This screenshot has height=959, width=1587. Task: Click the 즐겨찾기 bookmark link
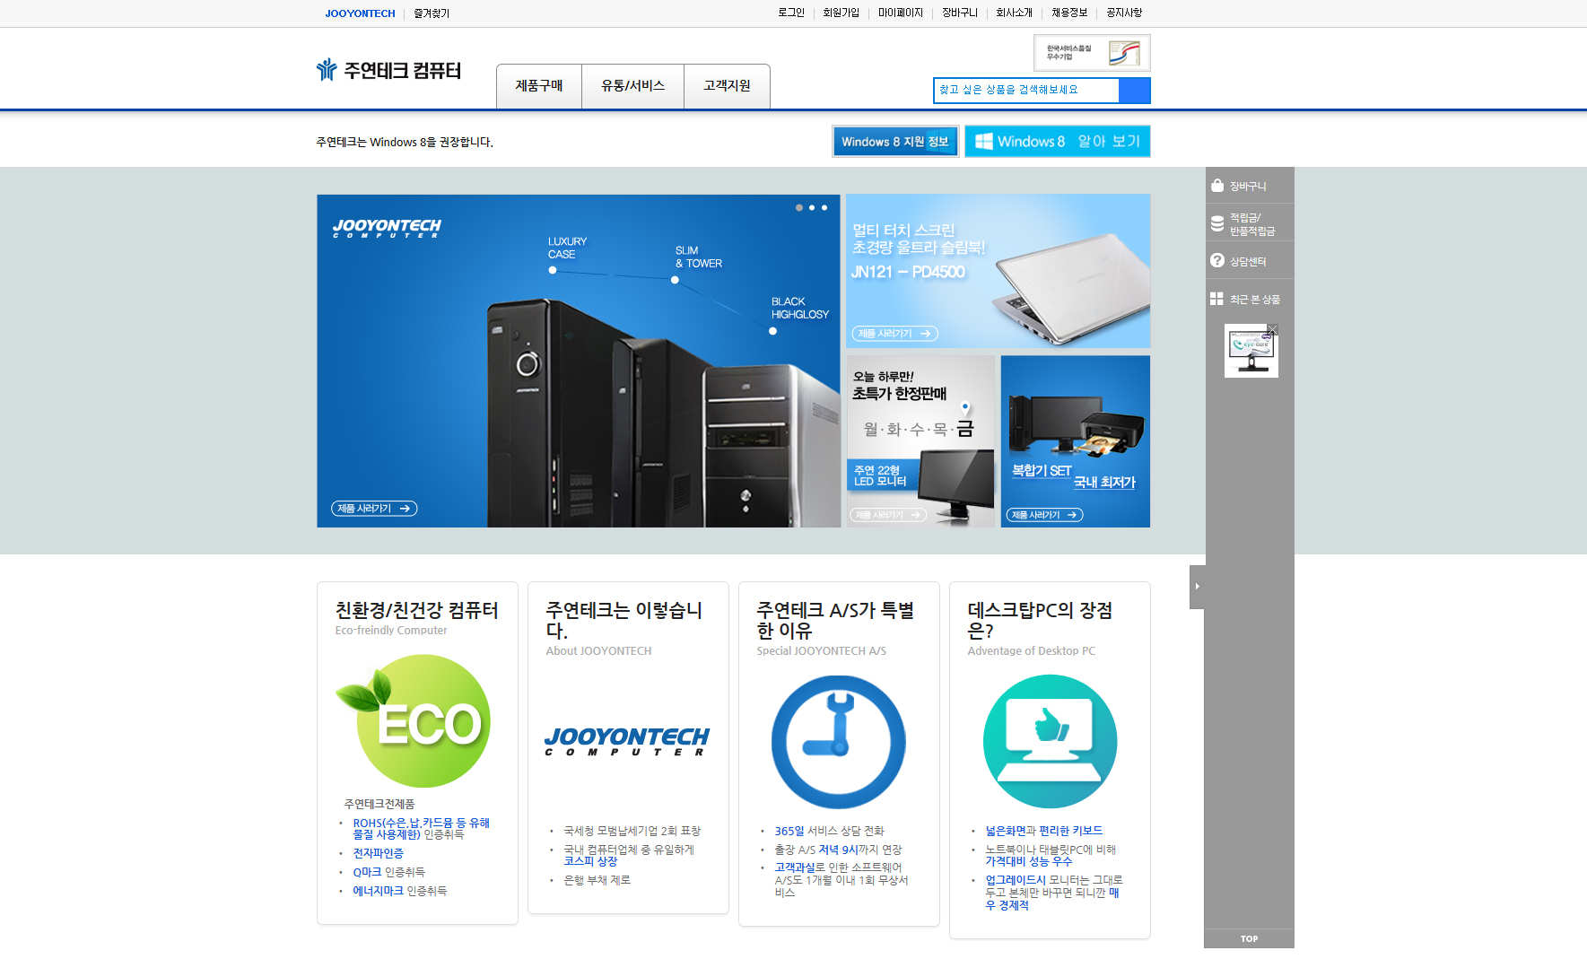coord(432,13)
